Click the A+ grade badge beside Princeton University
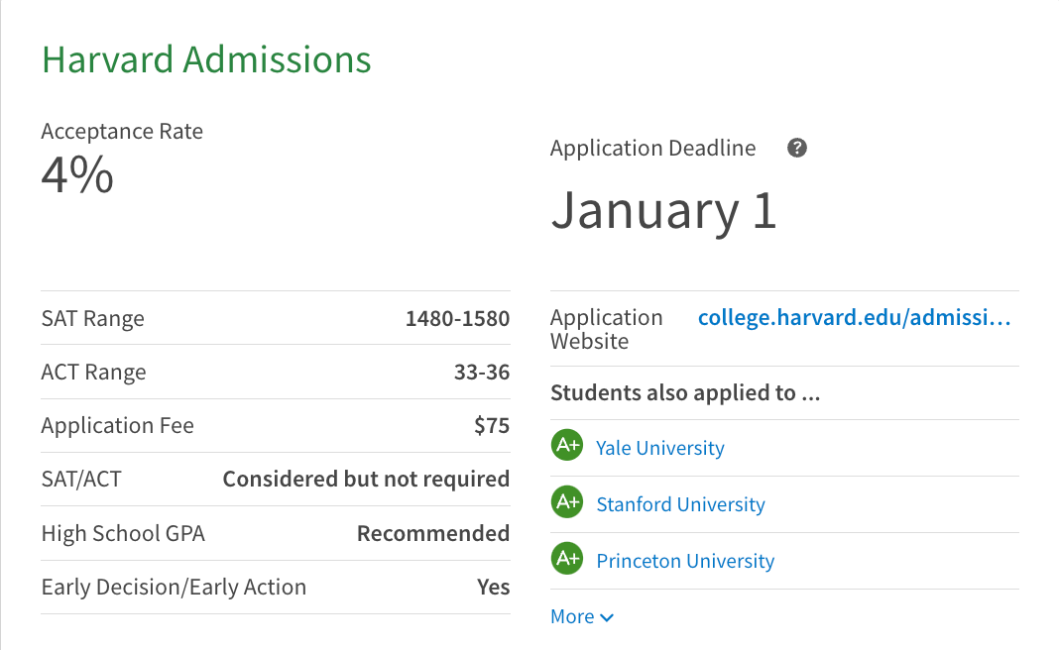The width and height of the screenshot is (1059, 650). coord(567,559)
